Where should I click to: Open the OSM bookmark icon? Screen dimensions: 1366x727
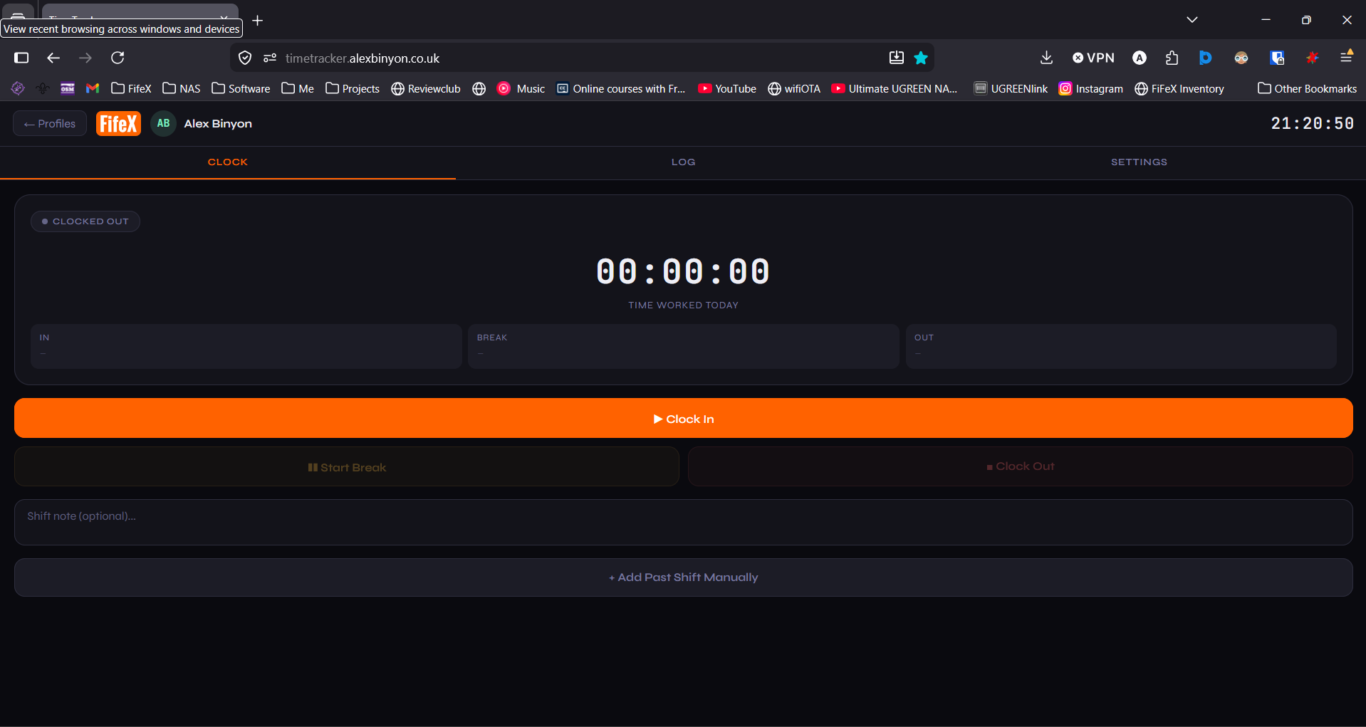(68, 88)
